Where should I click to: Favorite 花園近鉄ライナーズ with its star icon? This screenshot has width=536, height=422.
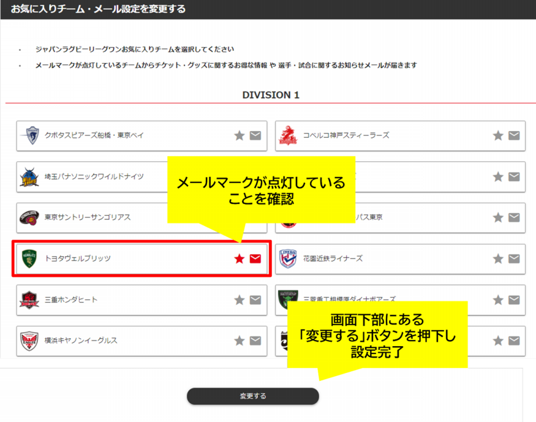point(498,258)
